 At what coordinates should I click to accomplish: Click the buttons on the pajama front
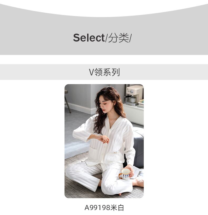point(103,150)
